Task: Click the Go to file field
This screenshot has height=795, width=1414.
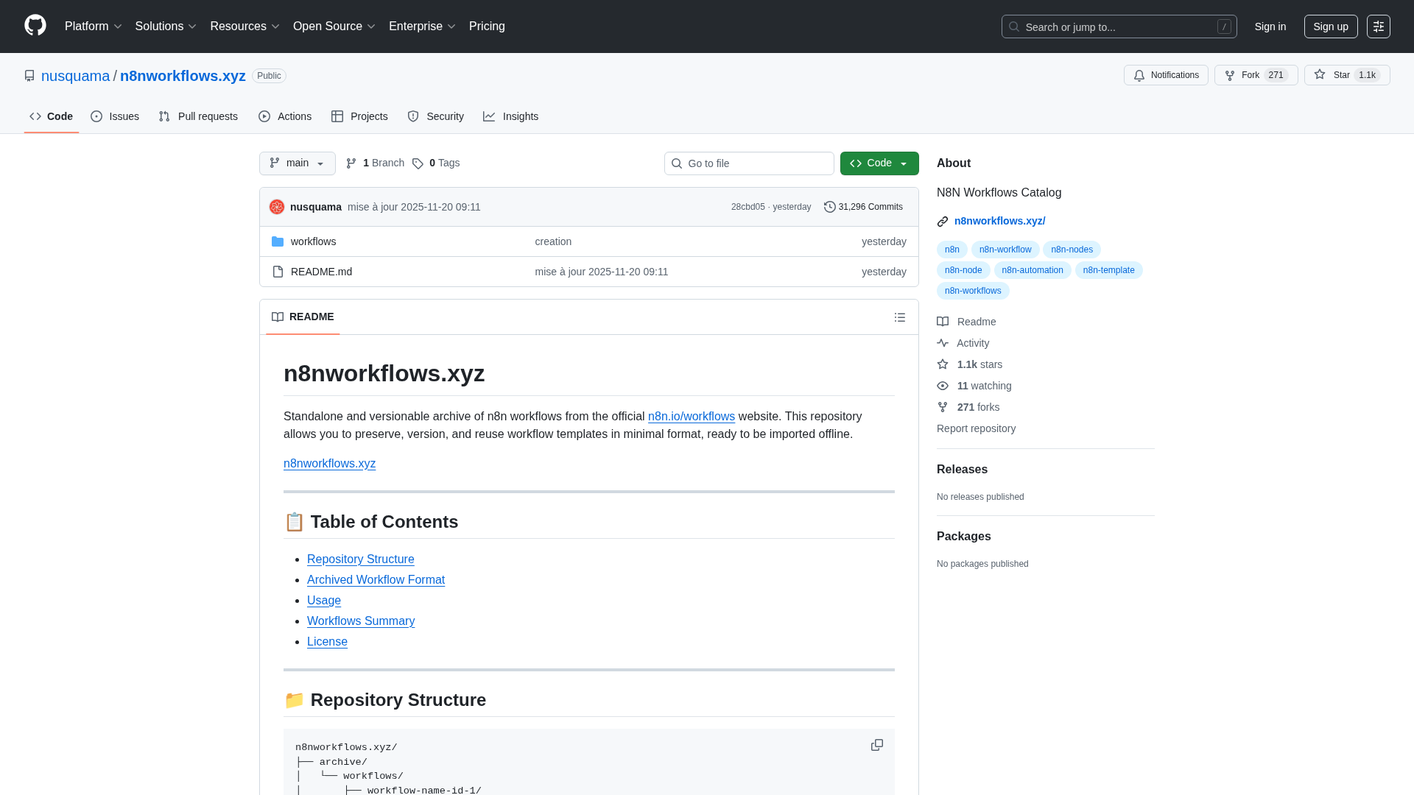Action: [x=749, y=163]
